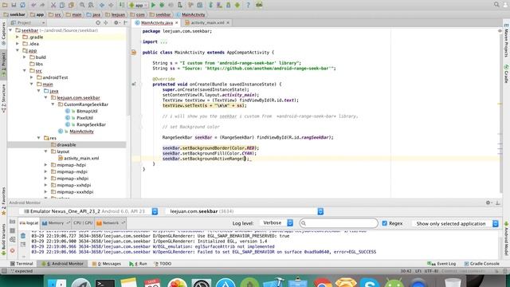
Task: Click the Replace toolbar icon
Action: tap(91, 5)
